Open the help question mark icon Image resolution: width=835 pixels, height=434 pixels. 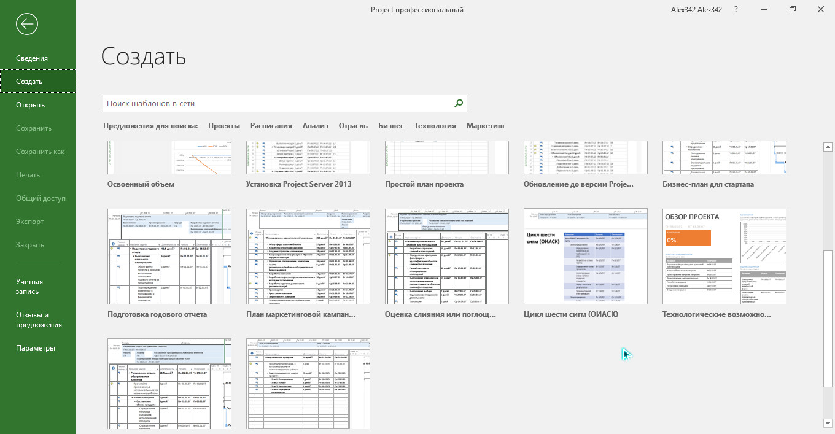click(x=736, y=10)
